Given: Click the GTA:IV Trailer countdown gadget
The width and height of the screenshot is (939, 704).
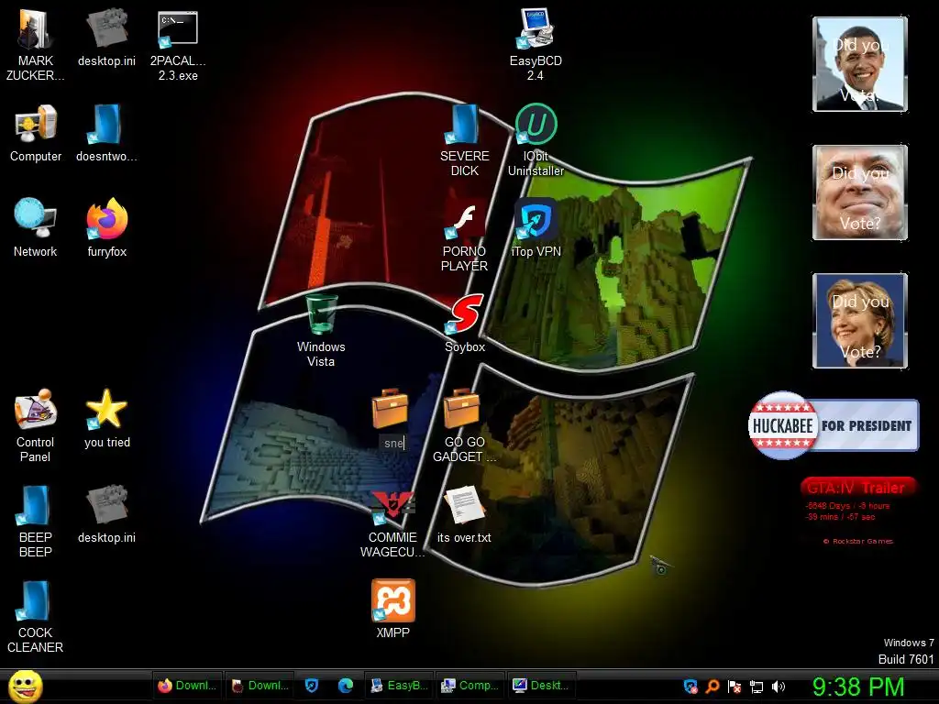Looking at the screenshot, I should pos(857,510).
